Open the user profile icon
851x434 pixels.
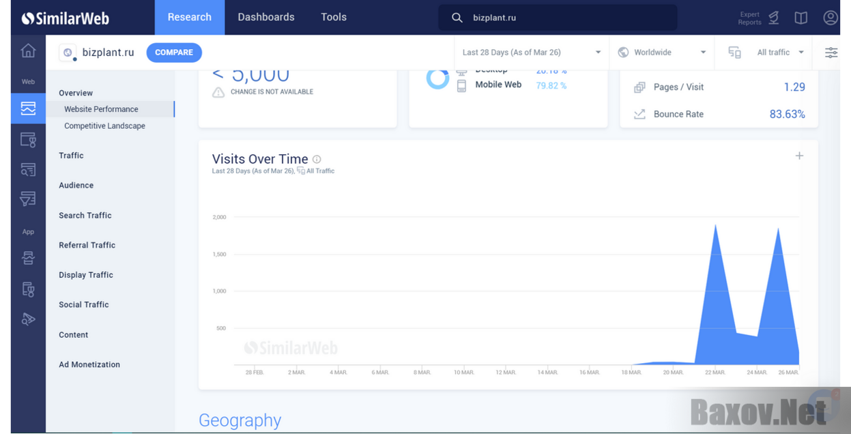pos(830,18)
